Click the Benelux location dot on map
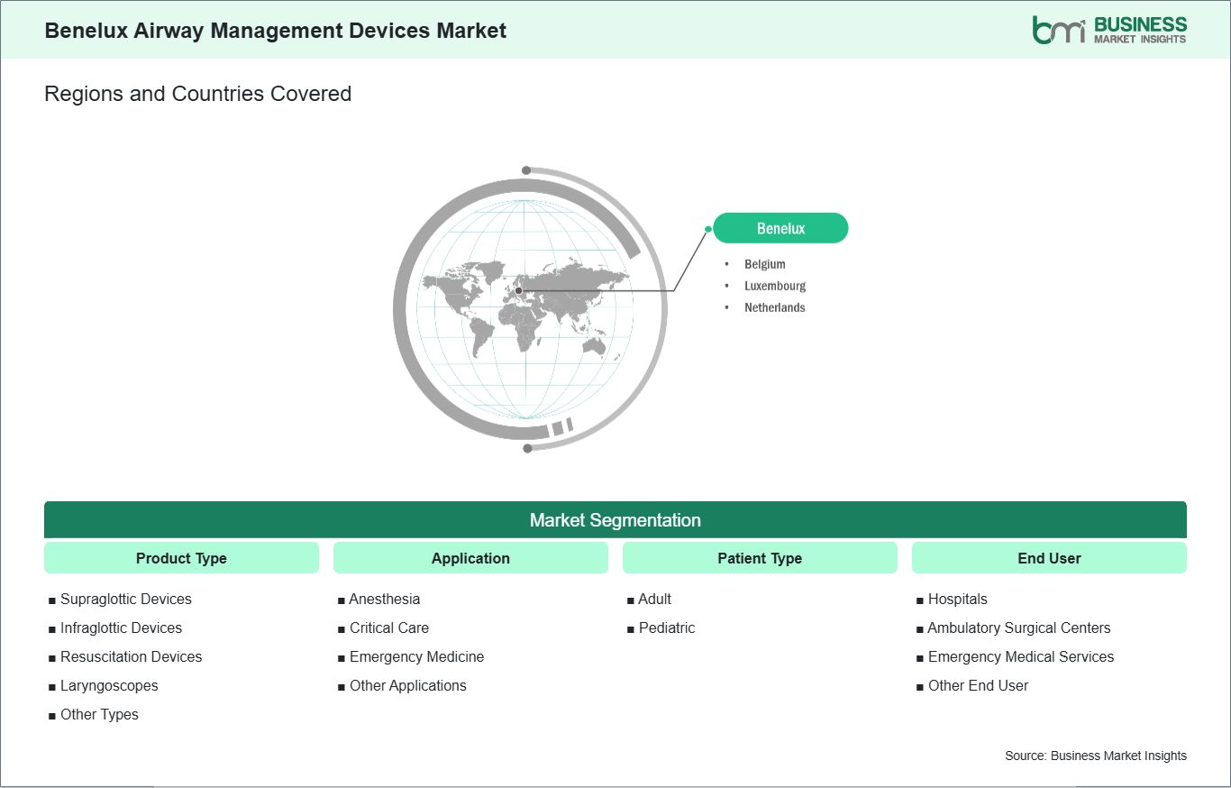 518,290
